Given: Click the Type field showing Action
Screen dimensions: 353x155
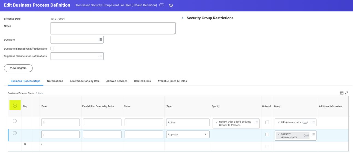Looking at the screenshot, I should coord(188,122).
